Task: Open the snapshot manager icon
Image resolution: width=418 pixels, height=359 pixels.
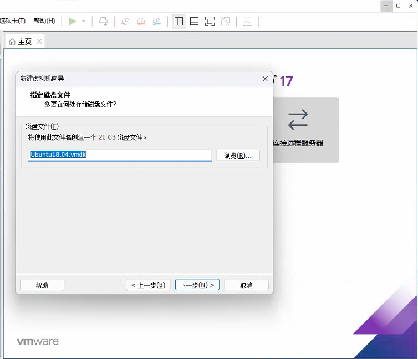Action: tap(157, 21)
